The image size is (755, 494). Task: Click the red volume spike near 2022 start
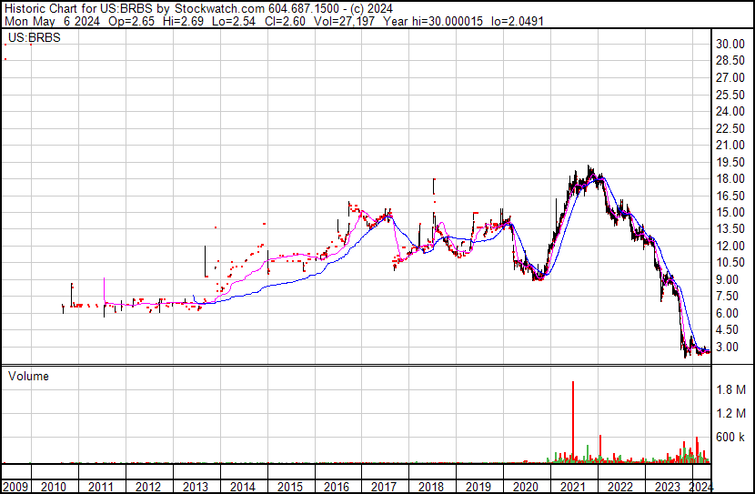pyautogui.click(x=600, y=449)
